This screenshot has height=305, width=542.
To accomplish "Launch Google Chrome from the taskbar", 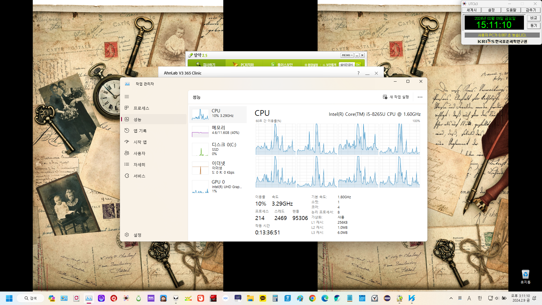I will [x=312, y=298].
